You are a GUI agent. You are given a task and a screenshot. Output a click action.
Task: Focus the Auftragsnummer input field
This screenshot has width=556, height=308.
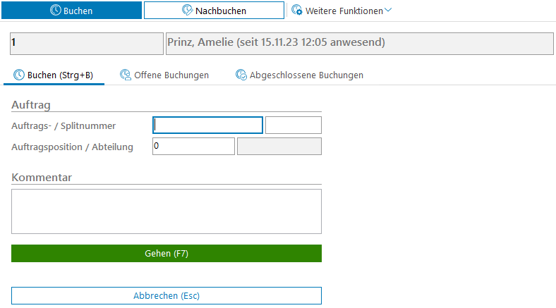(208, 125)
